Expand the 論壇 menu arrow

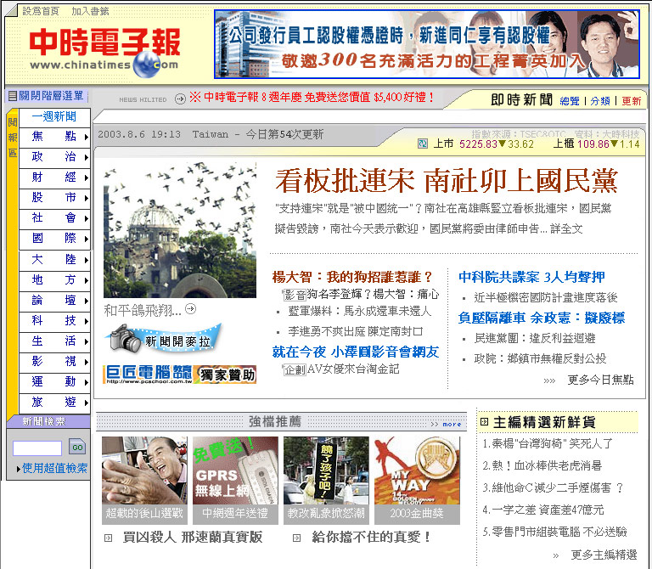pyautogui.click(x=86, y=301)
